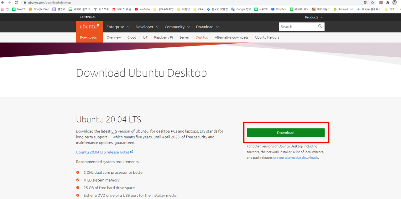Image resolution: width=401 pixels, height=199 pixels.
Task: Open the 한국어 맞춤법 bookmark
Action: click(x=217, y=9)
